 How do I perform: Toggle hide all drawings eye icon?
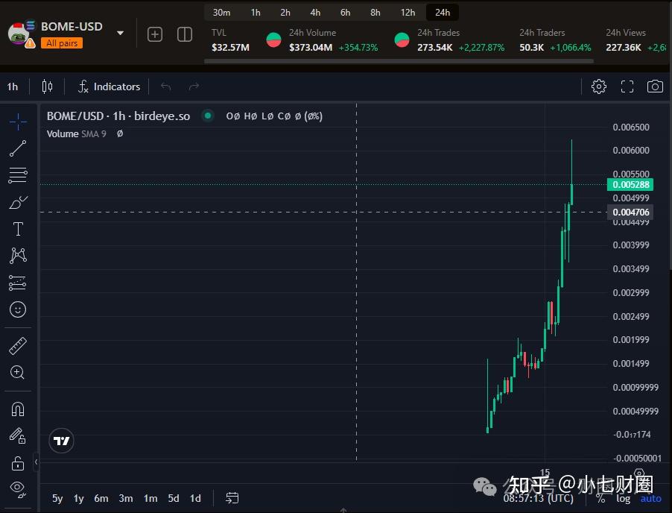pos(18,489)
